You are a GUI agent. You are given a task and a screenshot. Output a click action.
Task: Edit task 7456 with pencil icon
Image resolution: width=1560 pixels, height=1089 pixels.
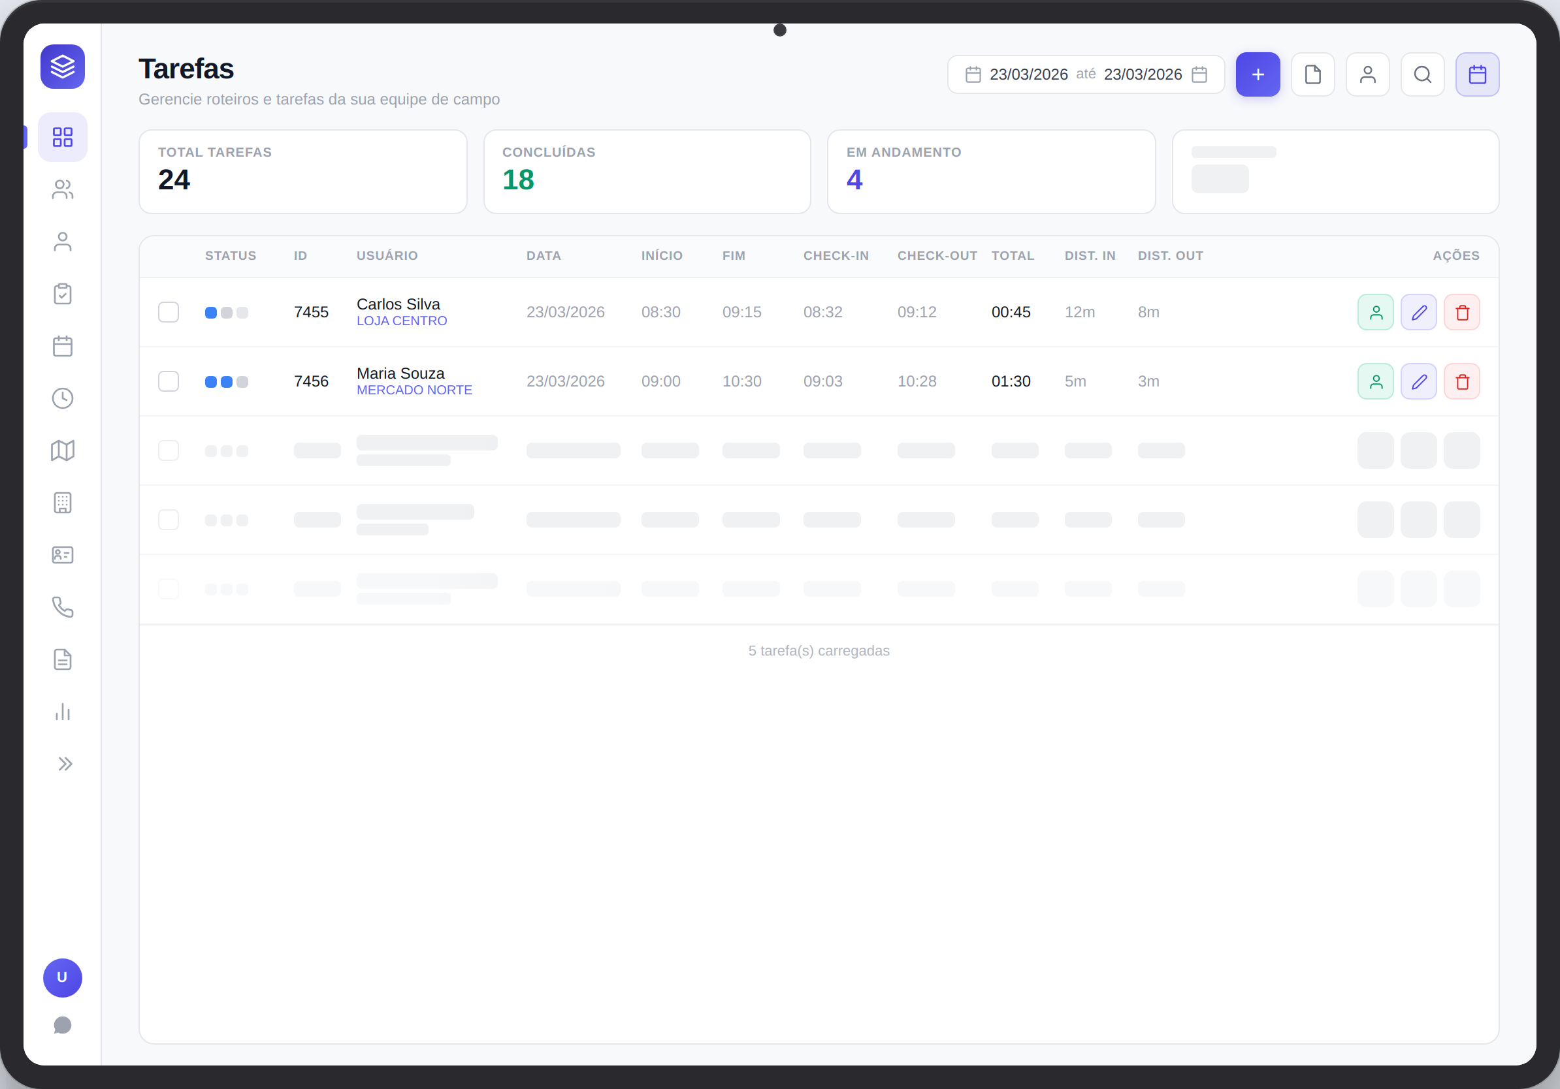1419,381
